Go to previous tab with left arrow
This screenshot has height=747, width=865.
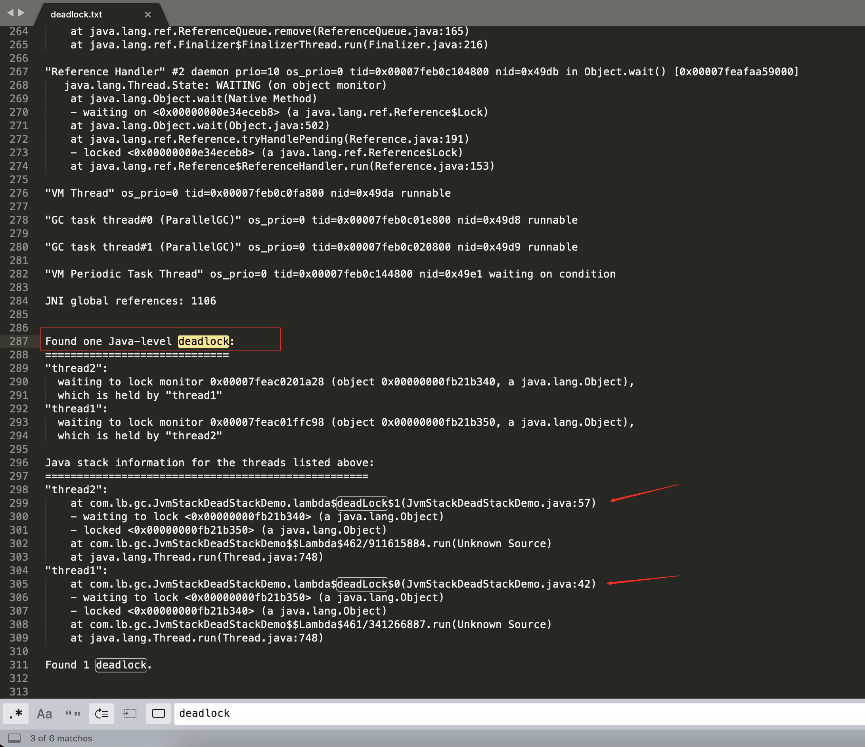pos(10,13)
